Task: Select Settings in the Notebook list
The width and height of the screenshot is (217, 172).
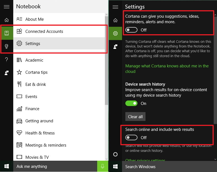Action: (33, 44)
